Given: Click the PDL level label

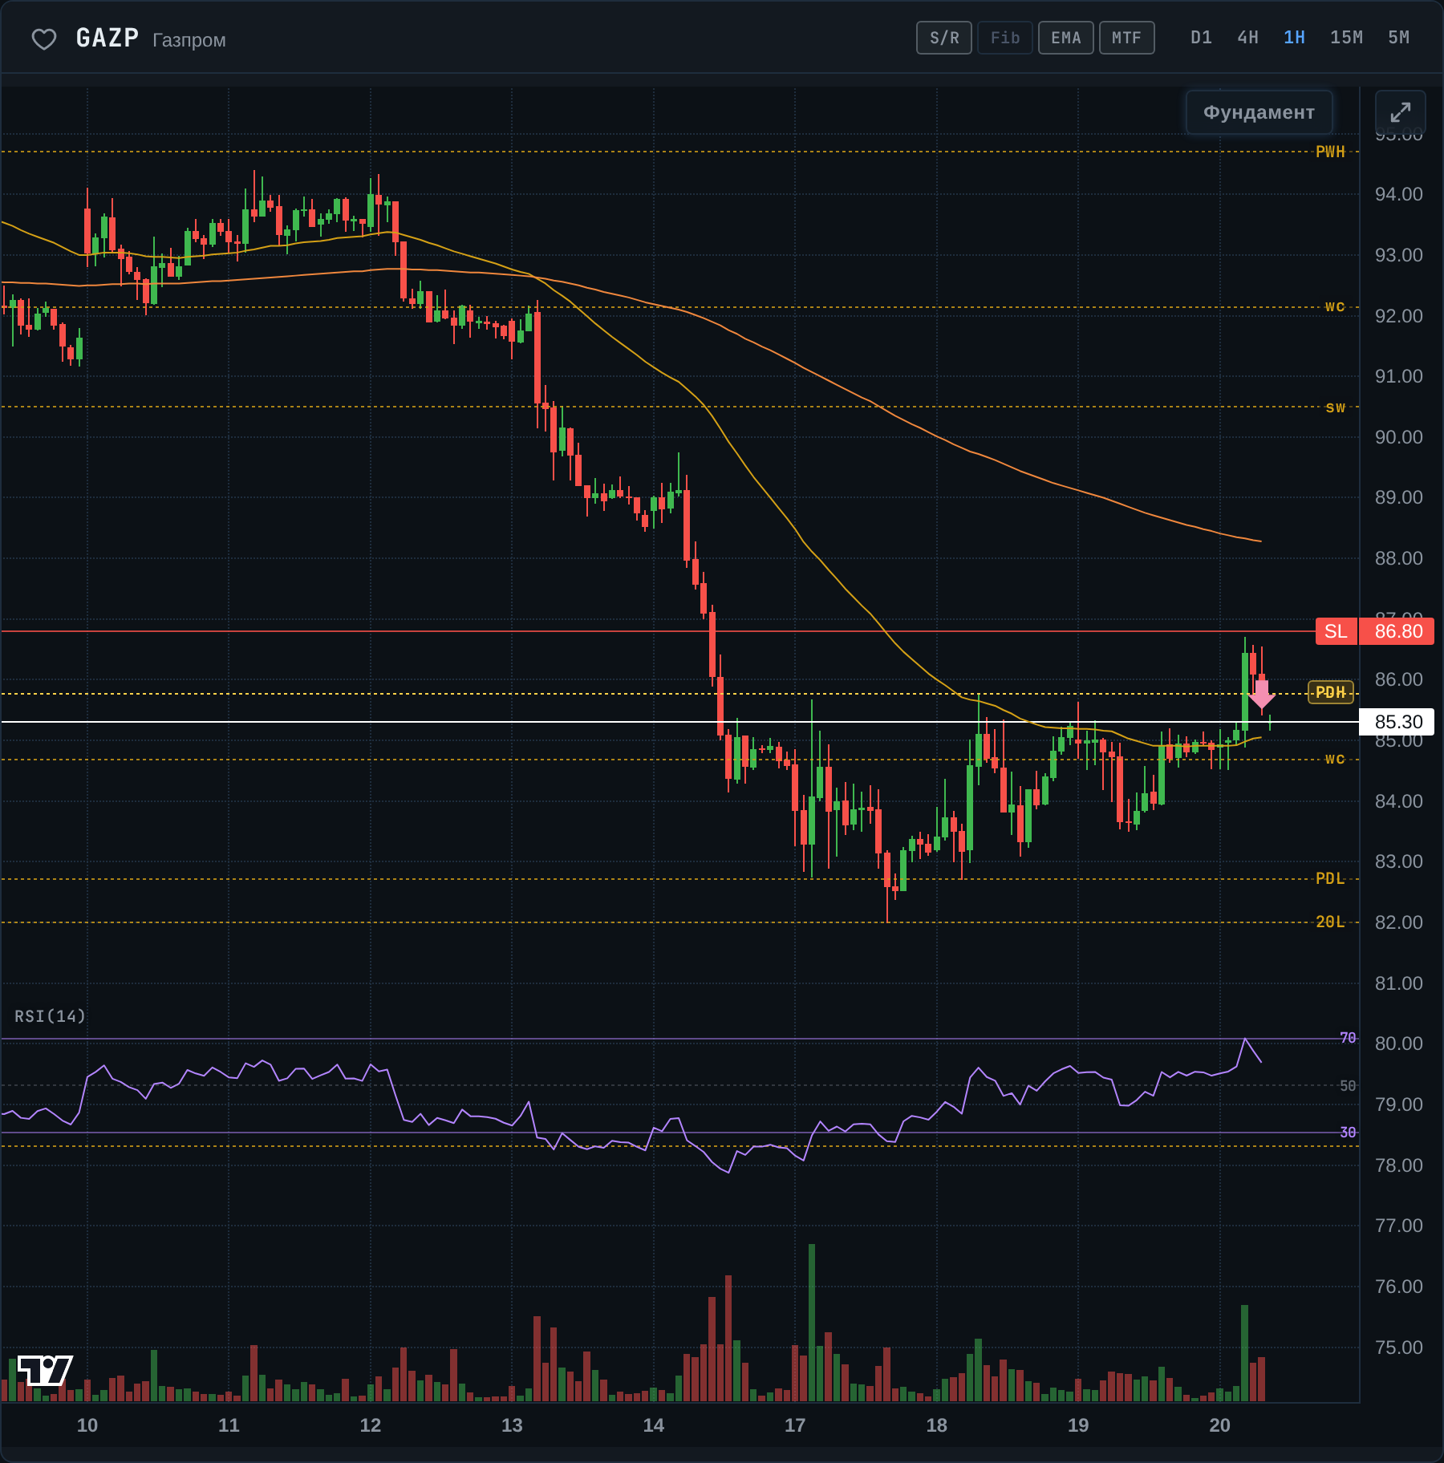Looking at the screenshot, I should click(x=1330, y=879).
